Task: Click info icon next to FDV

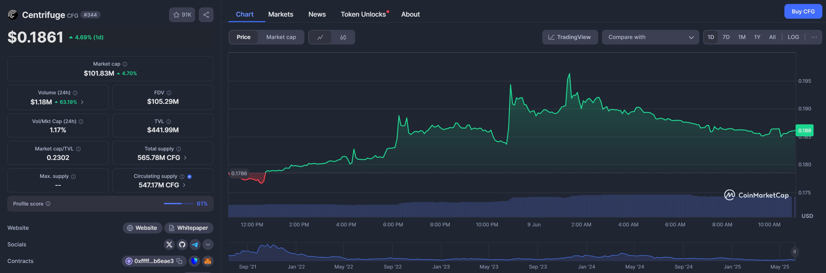Action: tap(169, 93)
